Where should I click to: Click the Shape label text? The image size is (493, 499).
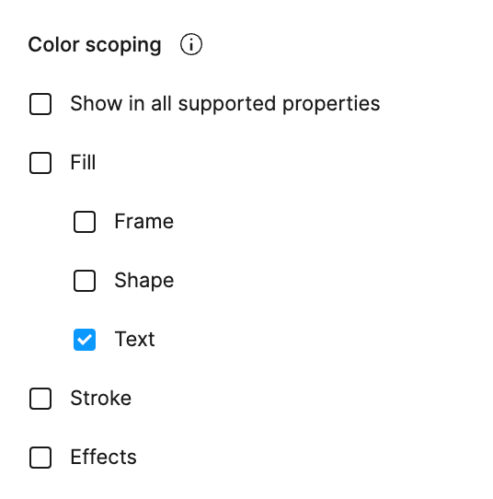click(144, 281)
